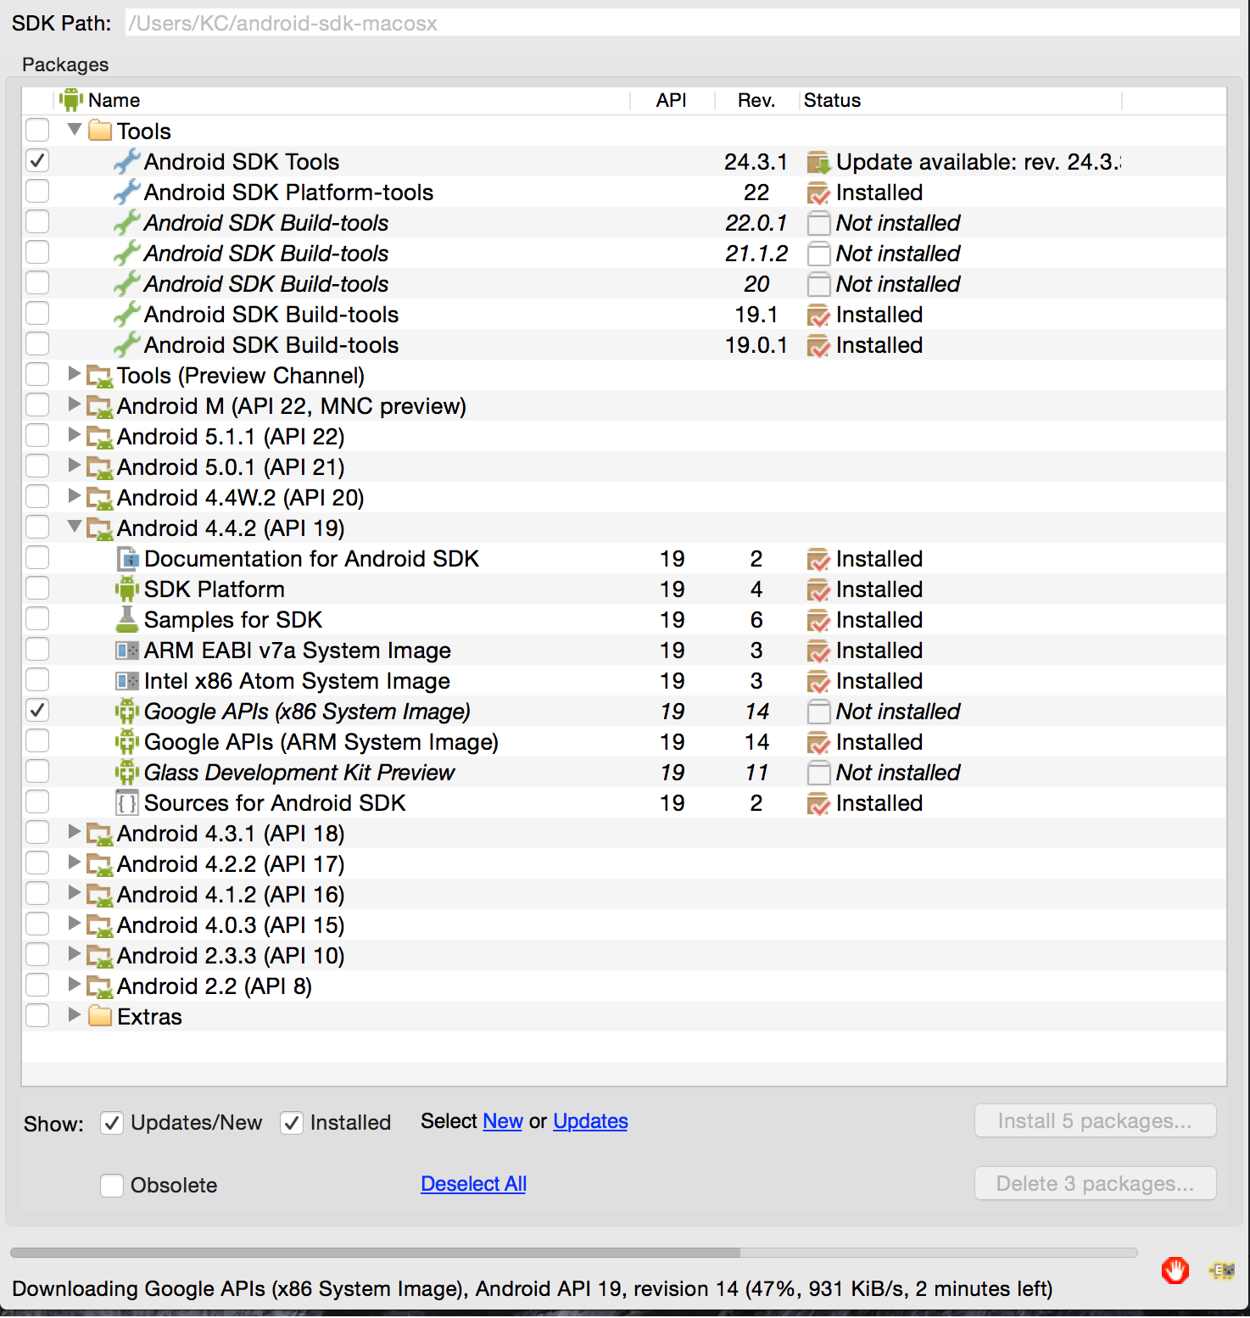Screen dimensions: 1250x1318
Task: Collapse the Tools group
Action: [75, 130]
